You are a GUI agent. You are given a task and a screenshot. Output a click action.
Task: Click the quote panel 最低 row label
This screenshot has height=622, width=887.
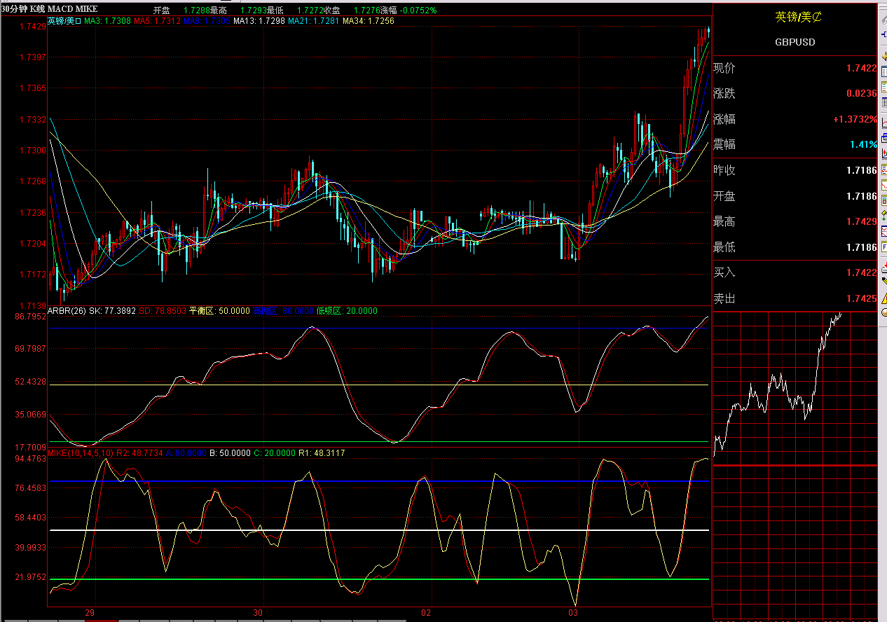(724, 247)
